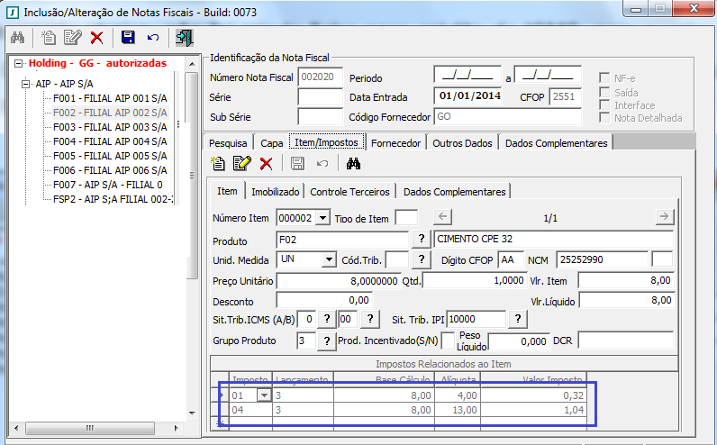
Task: Toggle the Interface checkbox
Action: (605, 105)
